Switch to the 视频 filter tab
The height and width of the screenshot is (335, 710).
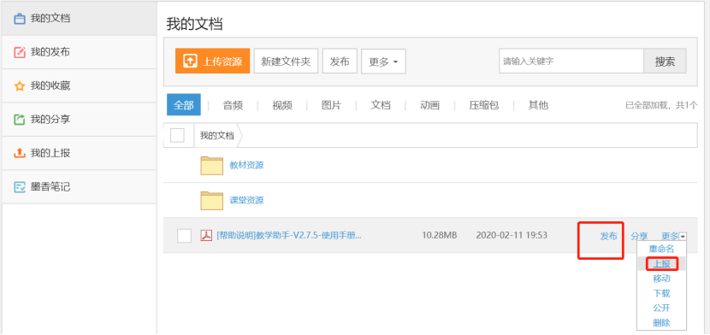pyautogui.click(x=282, y=106)
